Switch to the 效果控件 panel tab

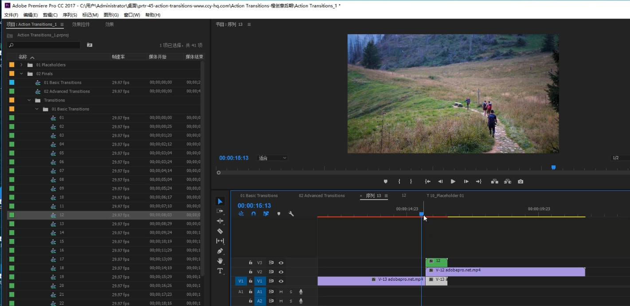coord(81,24)
